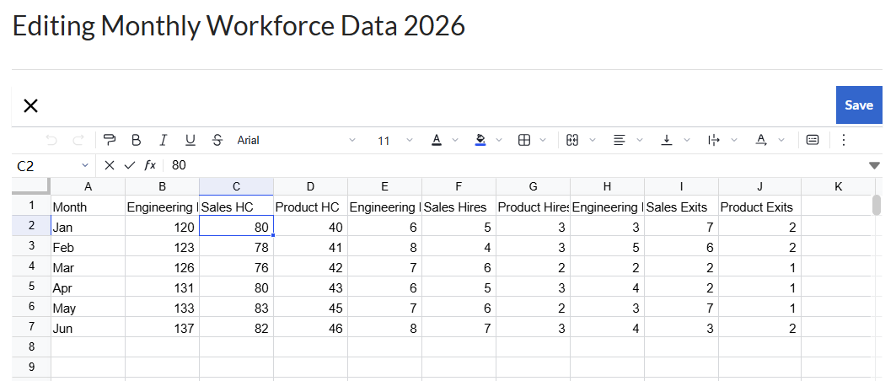Click the select-all corner of the grid
896x381 pixels.
coord(31,186)
